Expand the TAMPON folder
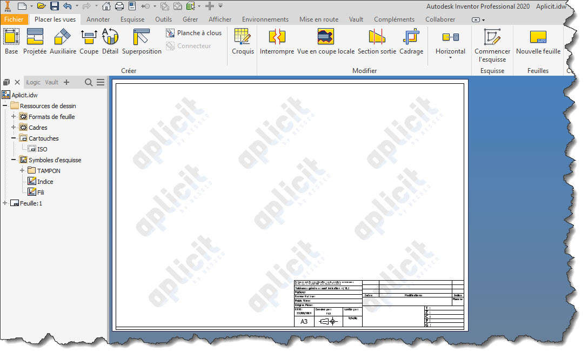Screen dimensions: 588x358 [22, 170]
